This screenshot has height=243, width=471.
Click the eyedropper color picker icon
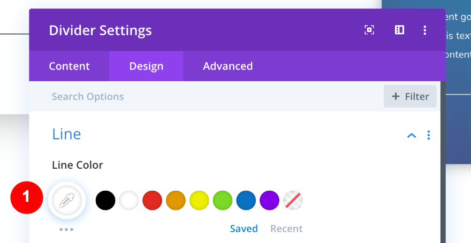pyautogui.click(x=67, y=200)
